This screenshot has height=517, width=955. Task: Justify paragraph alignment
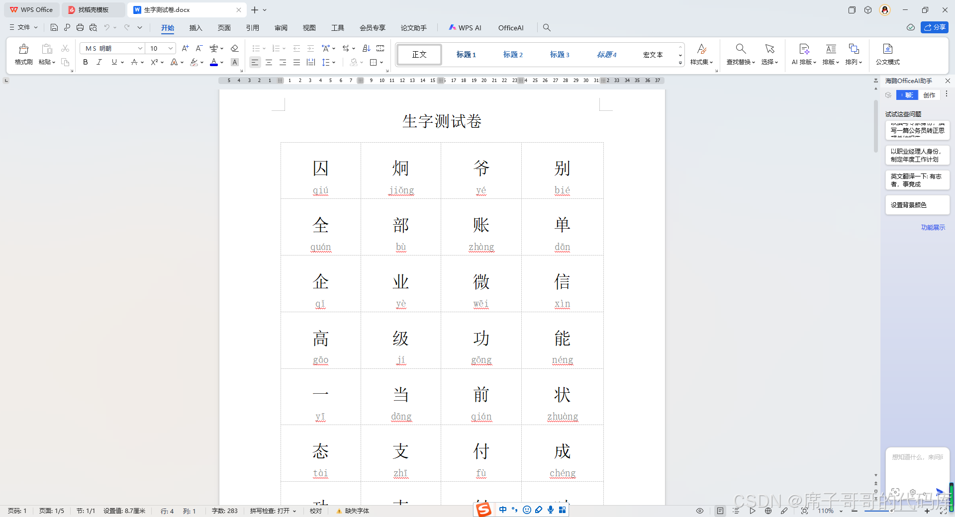(296, 62)
